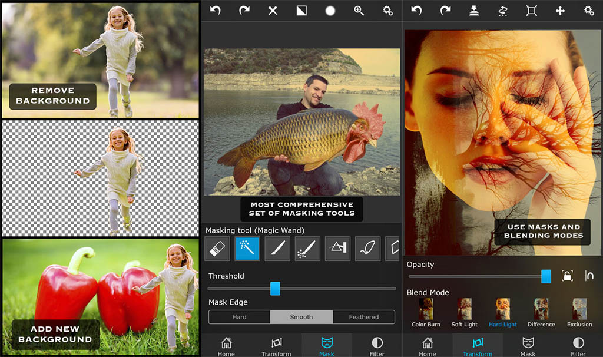Toggle the magnet snap icon near Opacity

click(x=589, y=276)
